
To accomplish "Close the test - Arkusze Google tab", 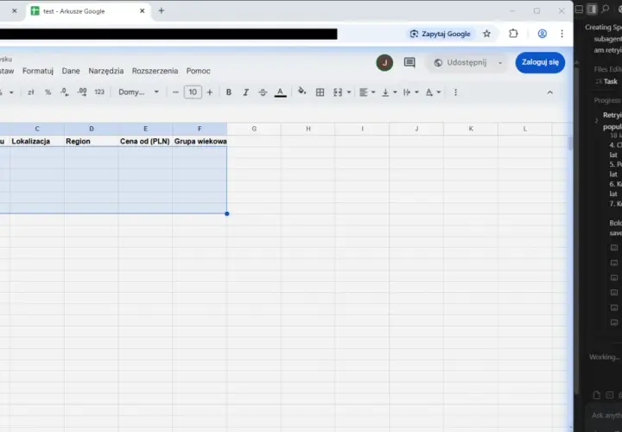I will pyautogui.click(x=142, y=11).
